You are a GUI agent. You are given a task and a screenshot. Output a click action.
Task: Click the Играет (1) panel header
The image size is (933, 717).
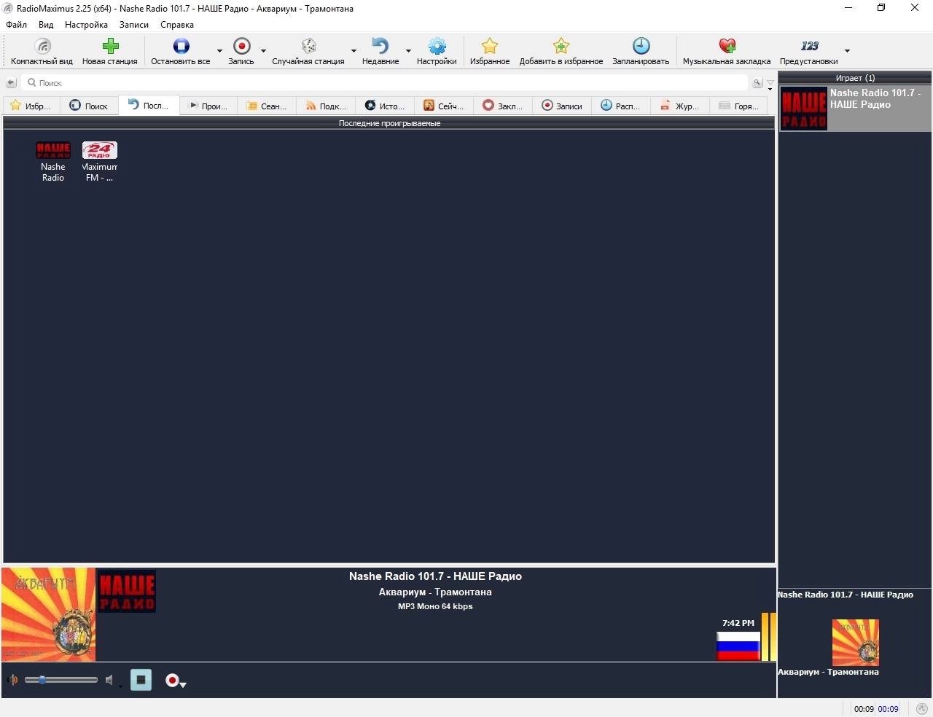pyautogui.click(x=855, y=77)
